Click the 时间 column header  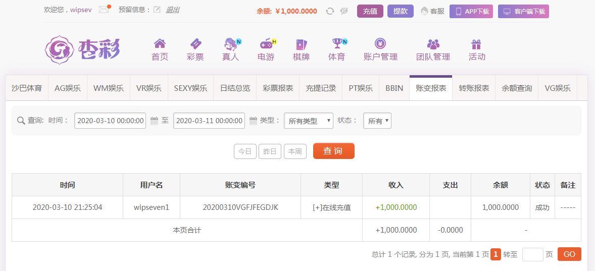67,185
